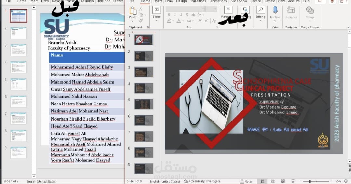Start Slide Show from status bar icon

pyautogui.click(x=293, y=181)
